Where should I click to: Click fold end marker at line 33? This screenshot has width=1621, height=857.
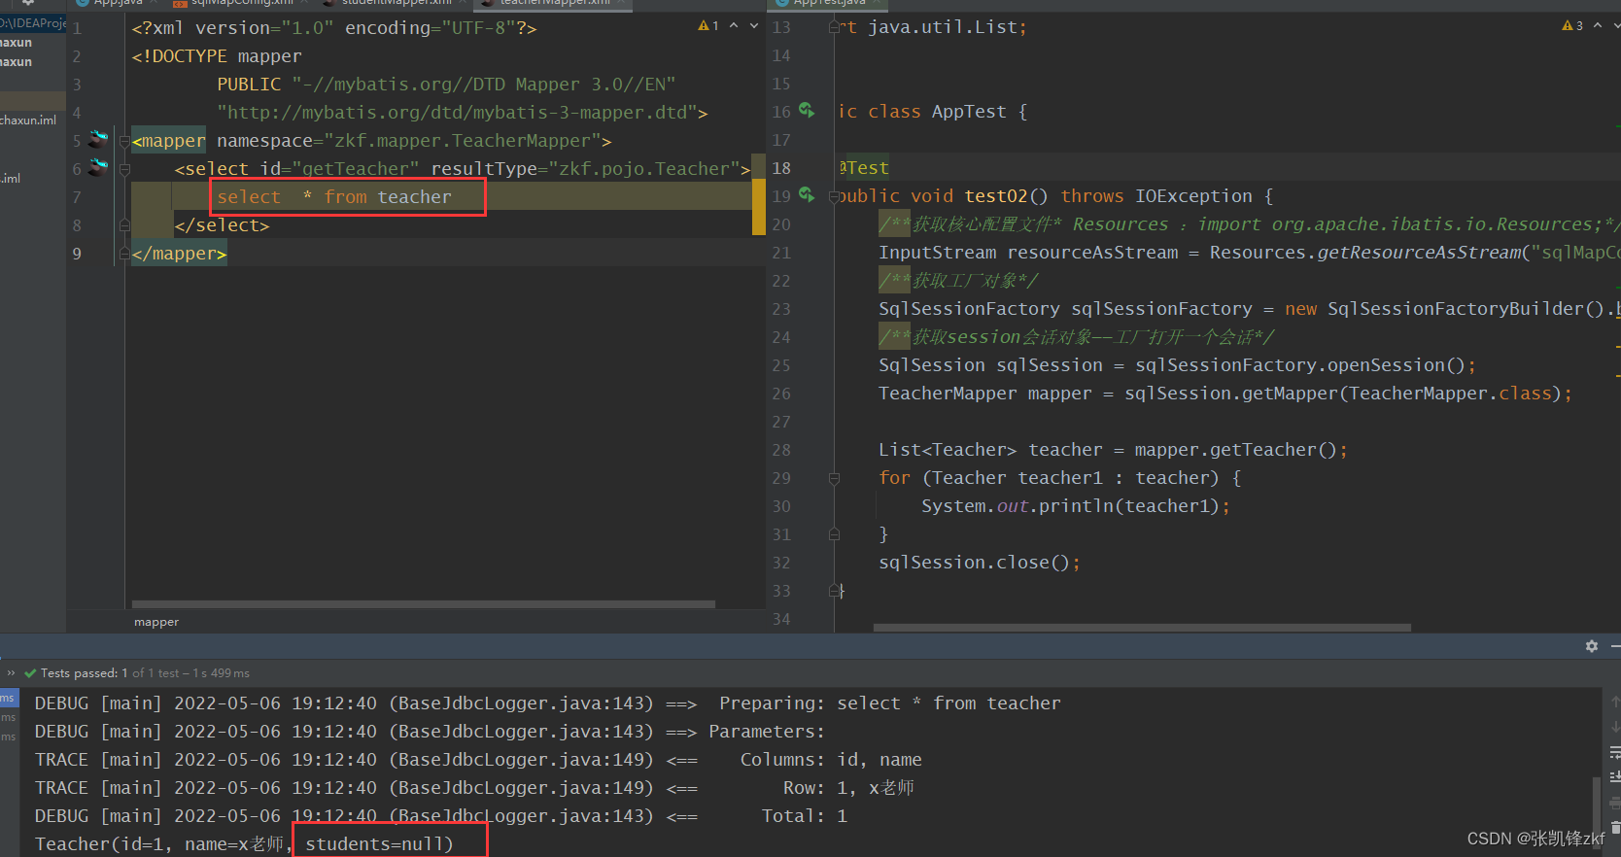(834, 591)
